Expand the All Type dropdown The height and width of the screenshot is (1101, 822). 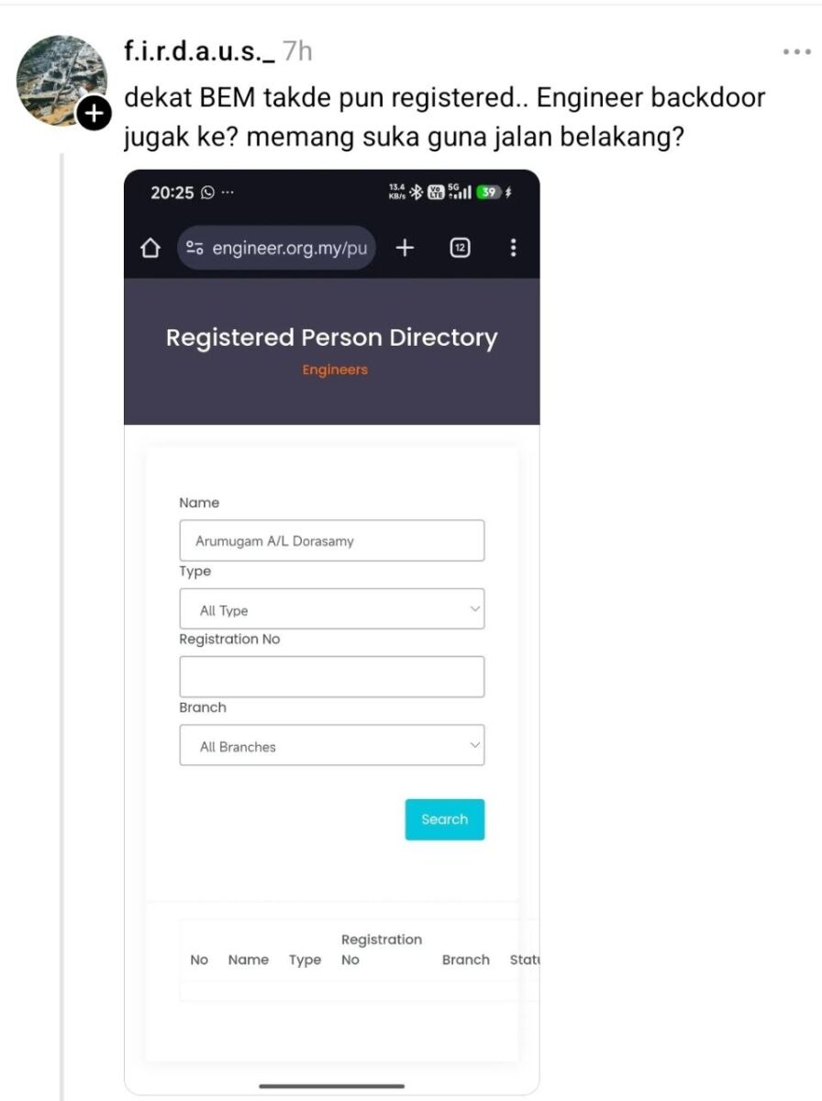coord(331,609)
